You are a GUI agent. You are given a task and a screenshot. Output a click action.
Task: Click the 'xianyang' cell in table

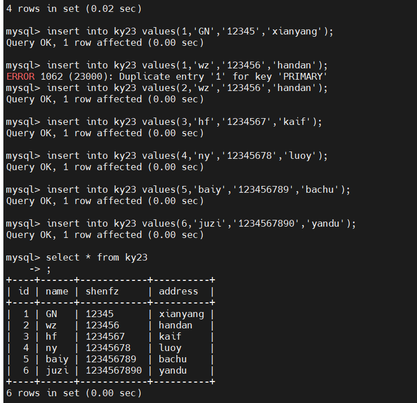[x=181, y=314]
